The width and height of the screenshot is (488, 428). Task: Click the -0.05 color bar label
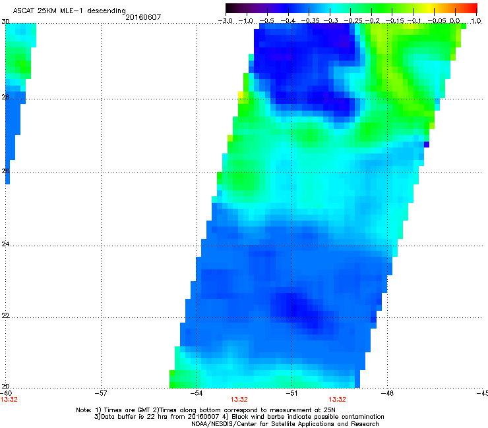pos(437,21)
